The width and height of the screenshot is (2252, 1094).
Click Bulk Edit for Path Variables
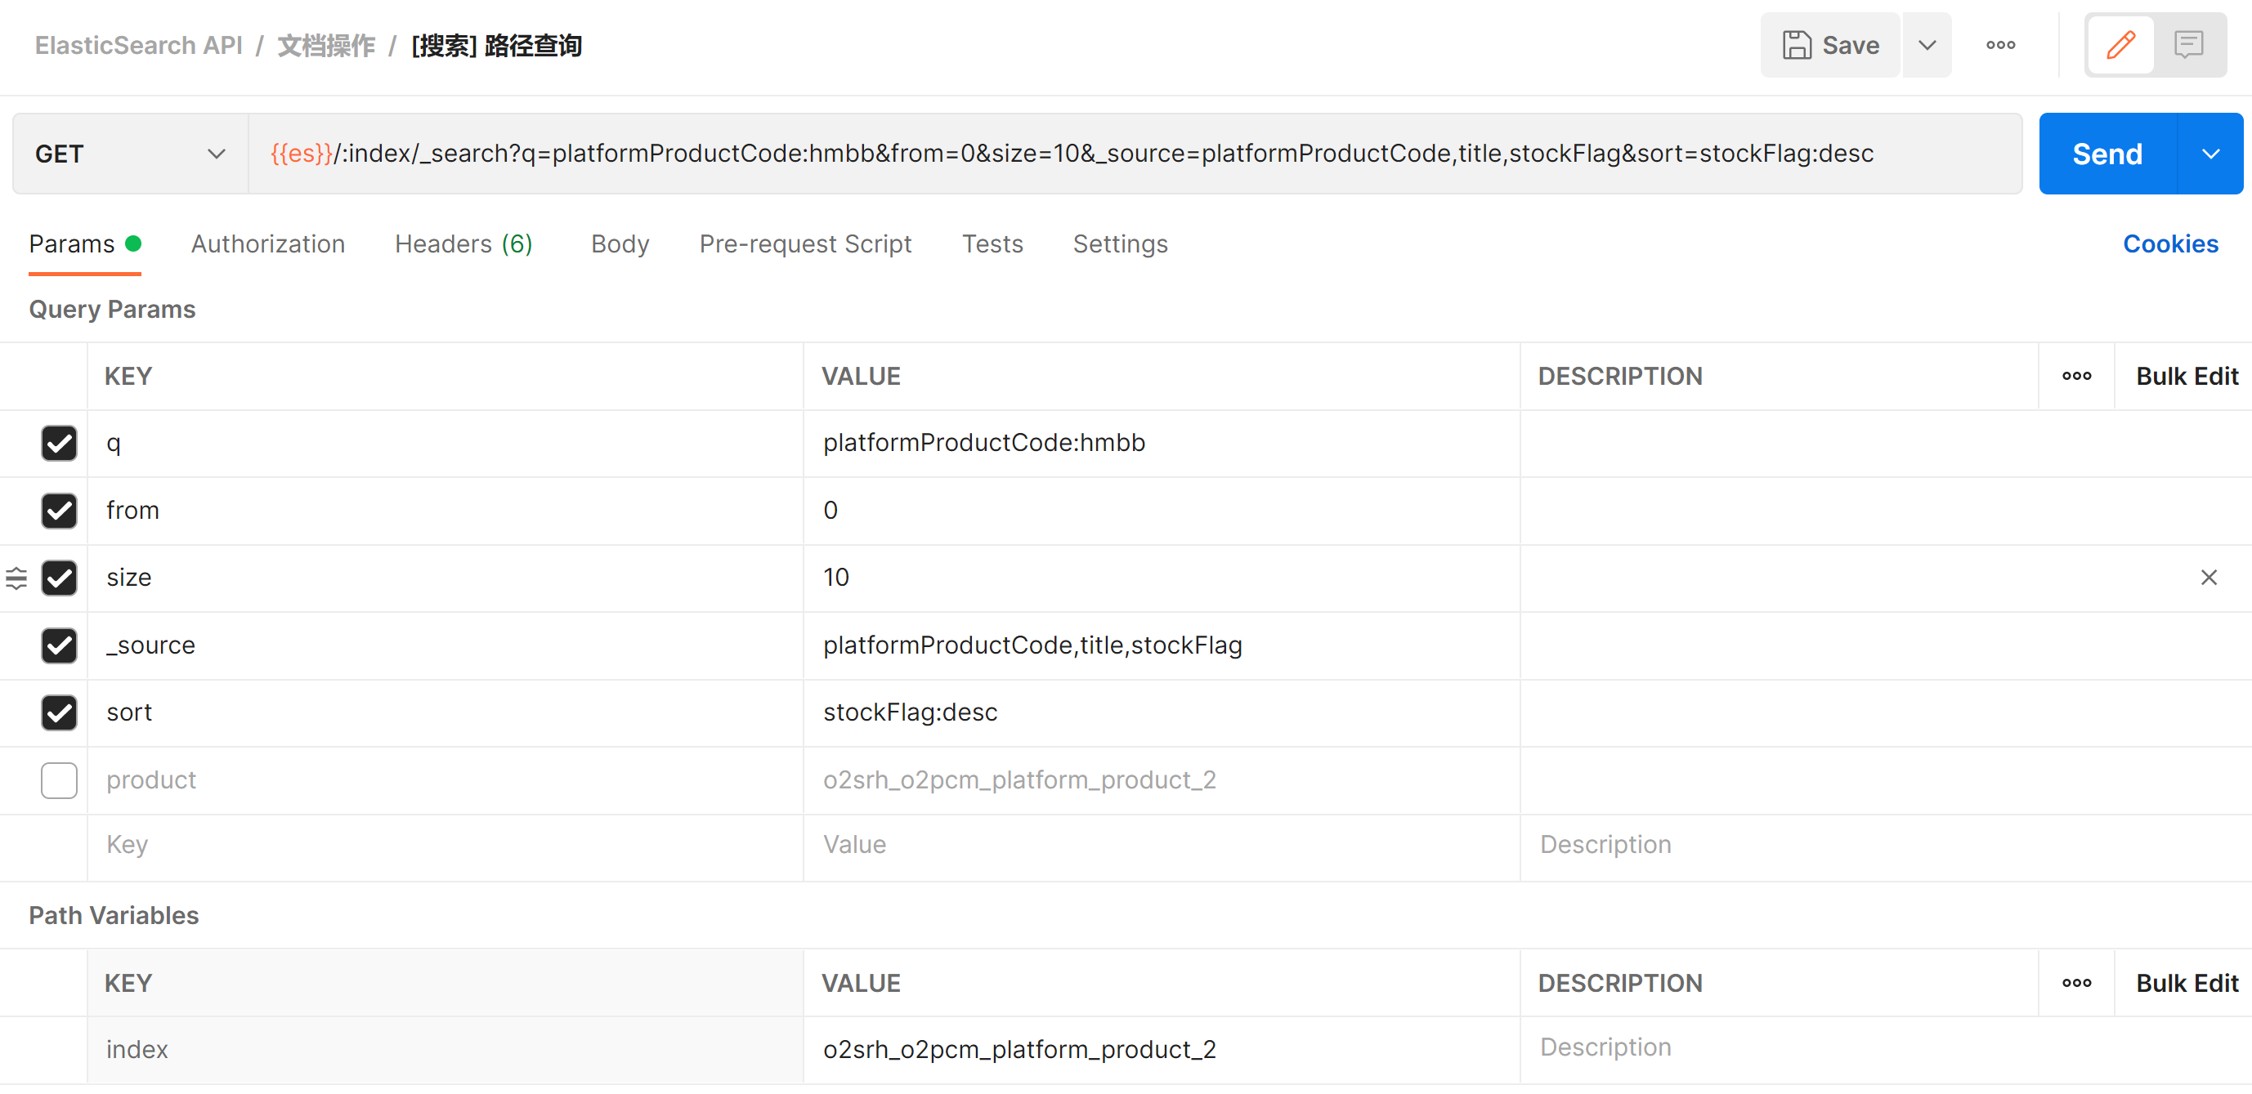click(x=2187, y=984)
